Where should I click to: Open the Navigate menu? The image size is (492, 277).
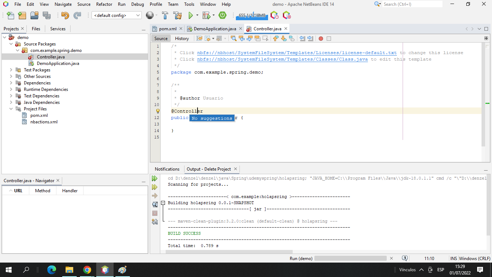coord(63,4)
